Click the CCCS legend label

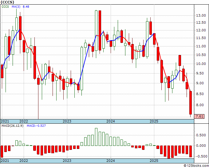5,7
